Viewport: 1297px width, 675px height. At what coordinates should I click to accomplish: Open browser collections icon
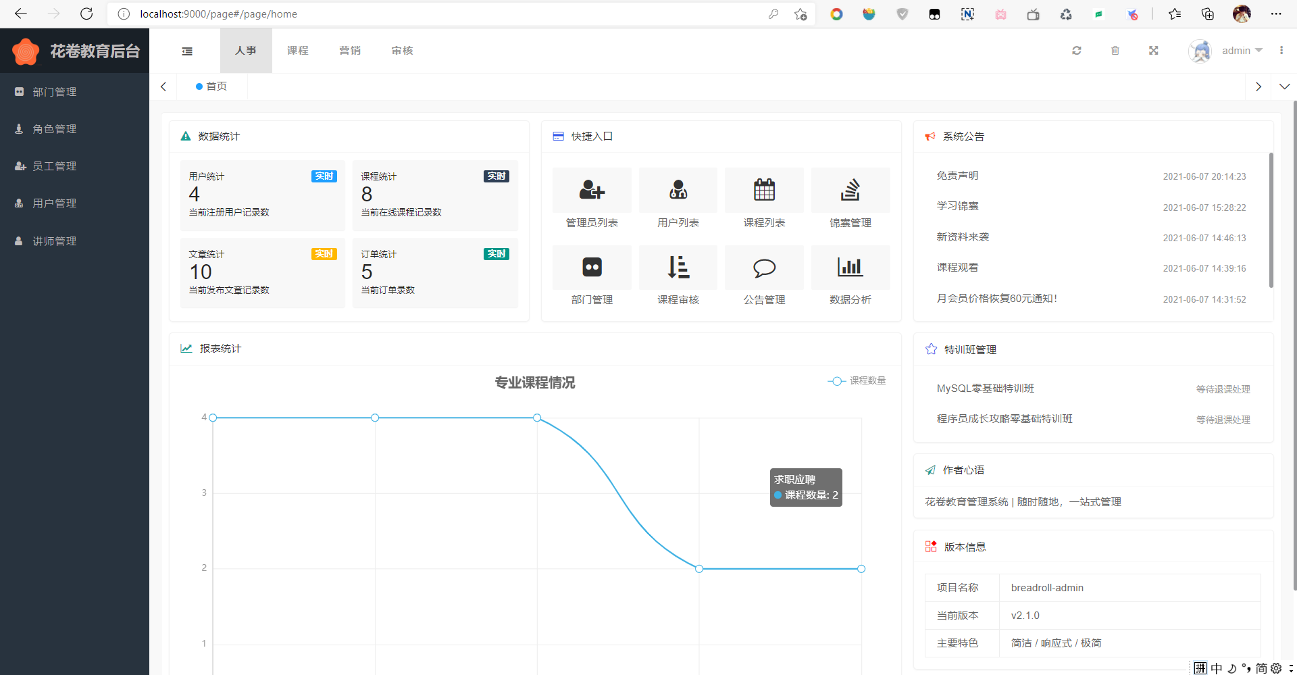pos(1208,14)
